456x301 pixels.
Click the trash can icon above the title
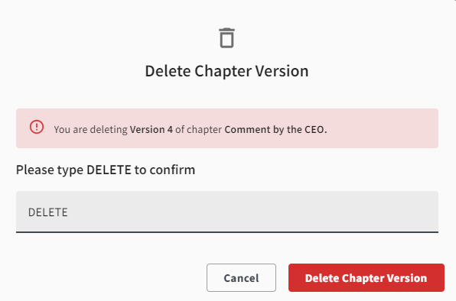click(226, 38)
